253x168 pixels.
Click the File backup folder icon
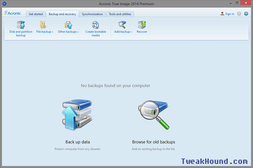(43, 25)
